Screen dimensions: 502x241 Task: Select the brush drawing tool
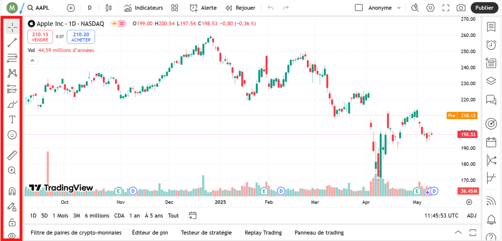[x=12, y=104]
